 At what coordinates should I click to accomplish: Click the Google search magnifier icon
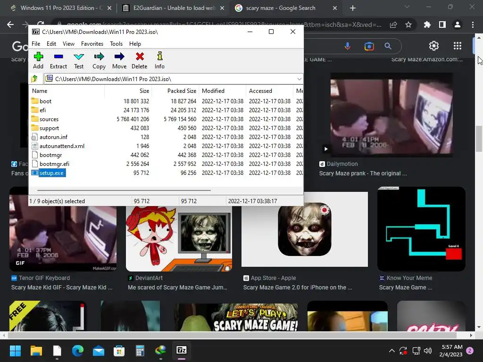(x=388, y=46)
